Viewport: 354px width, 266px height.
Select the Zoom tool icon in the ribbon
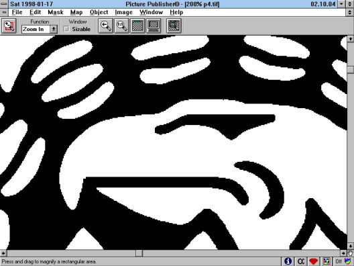pos(9,26)
